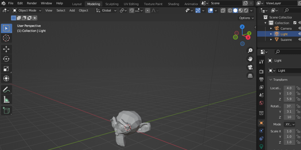Switch to solid viewport shading

235,10
